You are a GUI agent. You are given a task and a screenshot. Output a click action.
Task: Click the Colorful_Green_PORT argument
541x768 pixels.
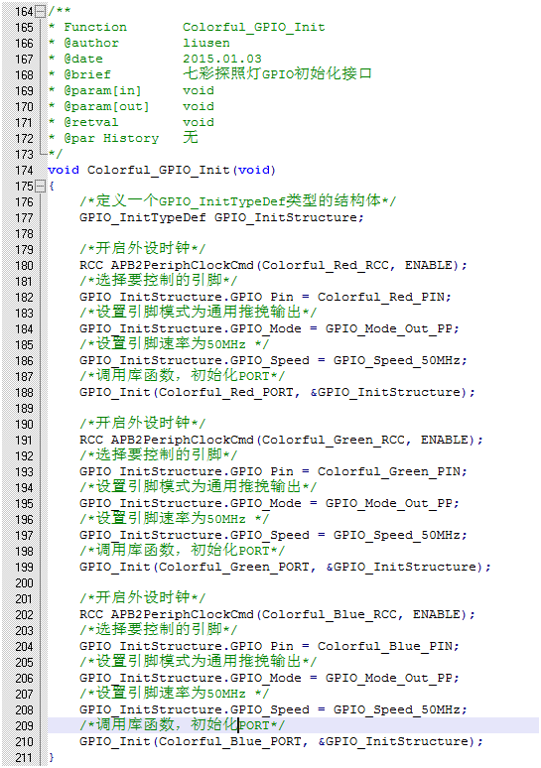(x=233, y=567)
